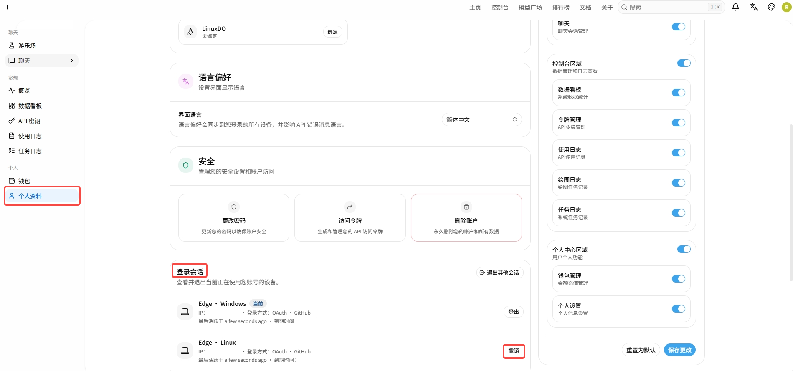Toggle the 控制台区域 switch
This screenshot has height=371, width=793.
tap(684, 63)
